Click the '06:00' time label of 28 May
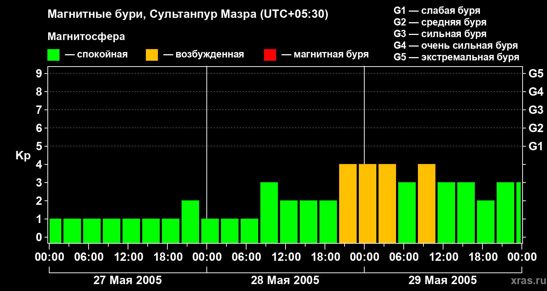This screenshot has width=547, height=291. (246, 257)
